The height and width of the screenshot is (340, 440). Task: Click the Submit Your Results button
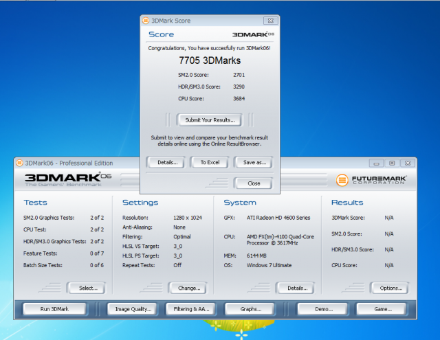(209, 120)
